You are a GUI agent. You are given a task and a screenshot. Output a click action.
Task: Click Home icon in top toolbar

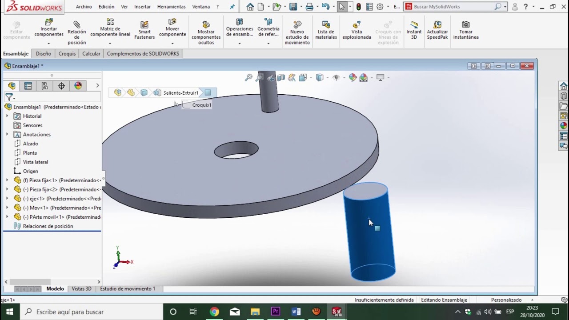click(x=250, y=7)
